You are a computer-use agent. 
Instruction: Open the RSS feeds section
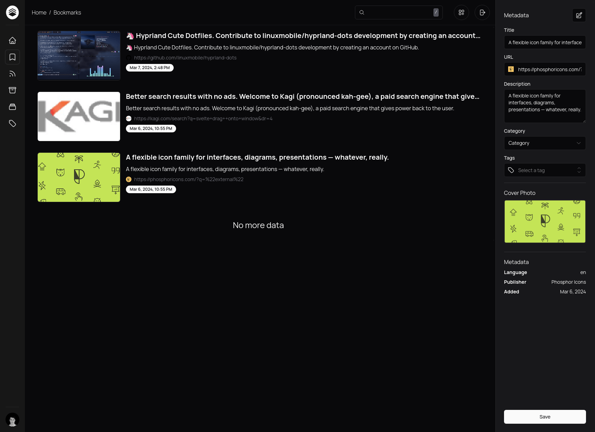pyautogui.click(x=12, y=73)
